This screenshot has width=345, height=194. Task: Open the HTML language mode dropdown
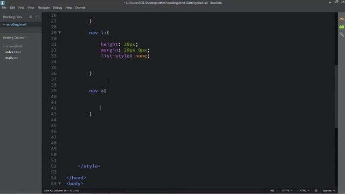[x=304, y=191]
